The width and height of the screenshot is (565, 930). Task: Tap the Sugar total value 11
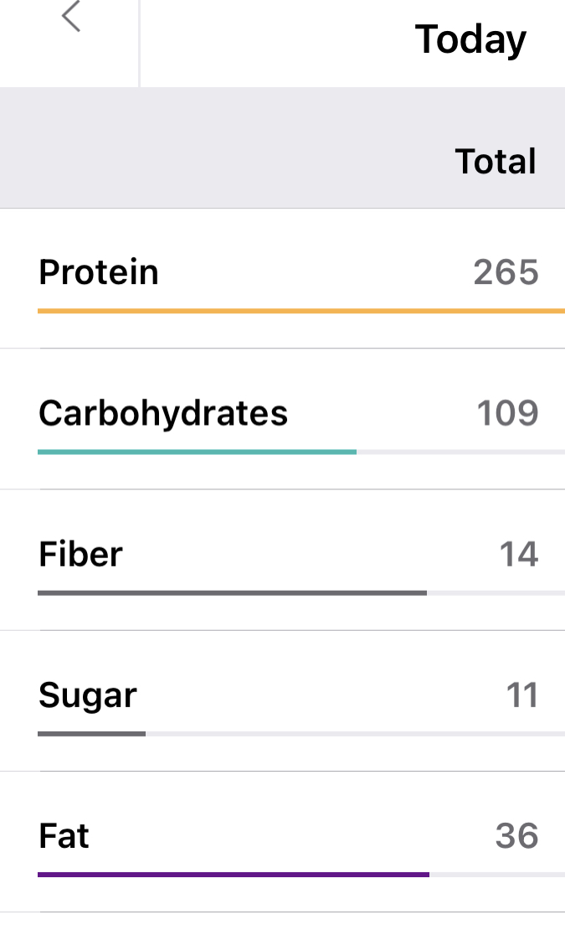pos(521,695)
